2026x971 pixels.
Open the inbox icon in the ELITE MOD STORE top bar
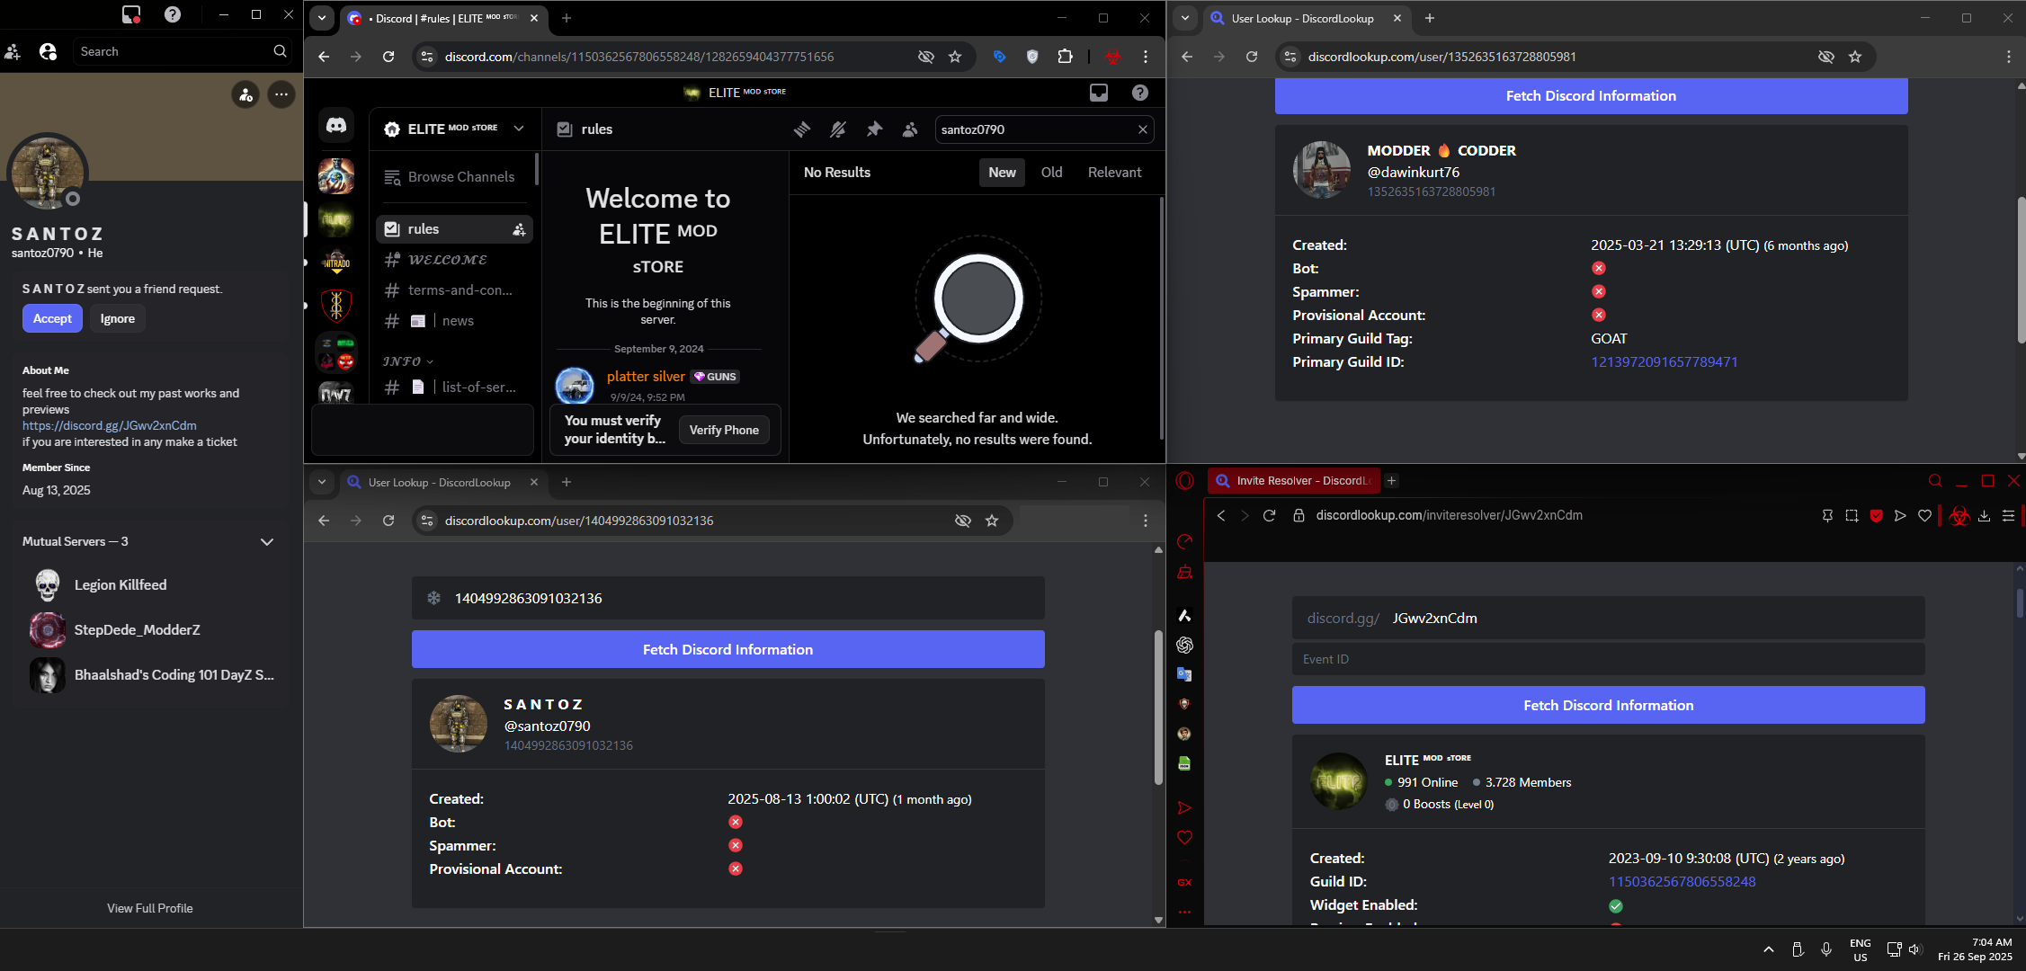1099,93
